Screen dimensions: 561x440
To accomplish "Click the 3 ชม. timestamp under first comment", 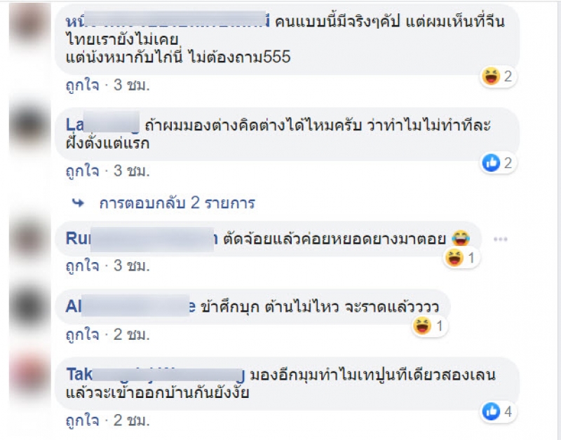I will (132, 85).
